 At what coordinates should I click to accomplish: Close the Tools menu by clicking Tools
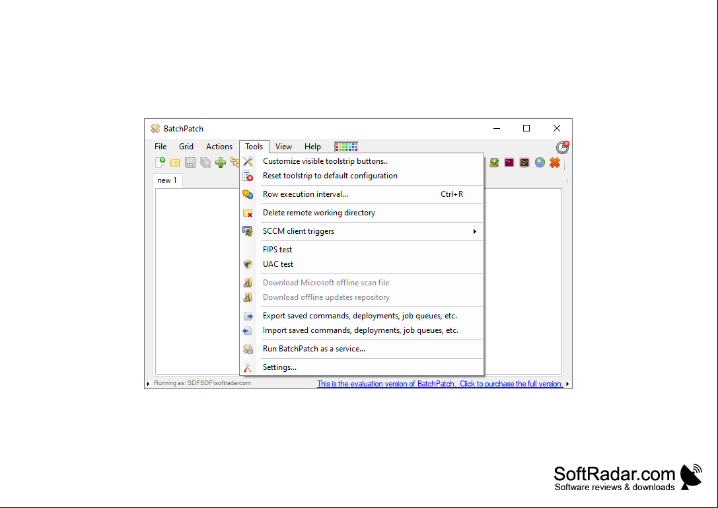coord(254,147)
